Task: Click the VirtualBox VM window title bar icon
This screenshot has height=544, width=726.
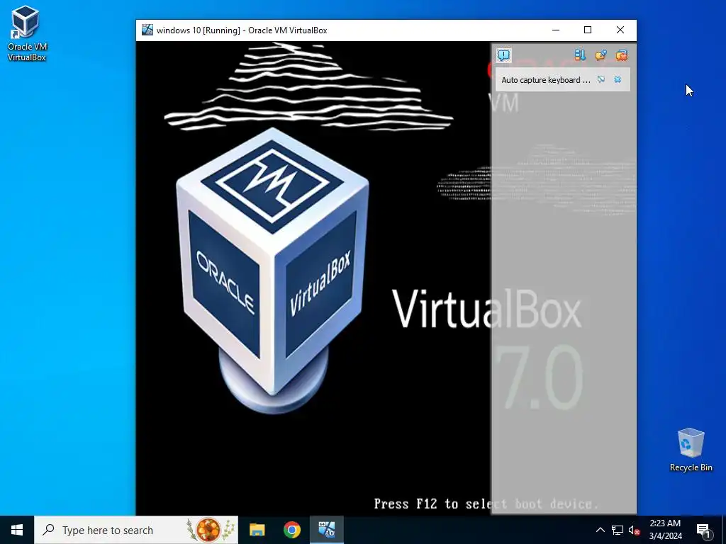Action: coord(147,30)
